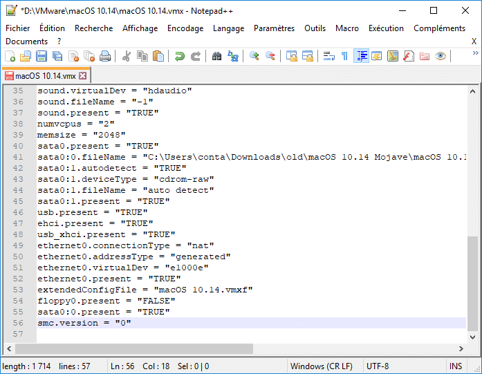
Task: Click the Copy toolbar icon
Action: [x=142, y=56]
